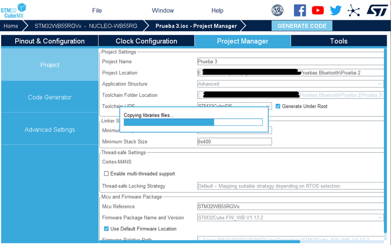Click the Toolchain Folder Location label

[130, 95]
